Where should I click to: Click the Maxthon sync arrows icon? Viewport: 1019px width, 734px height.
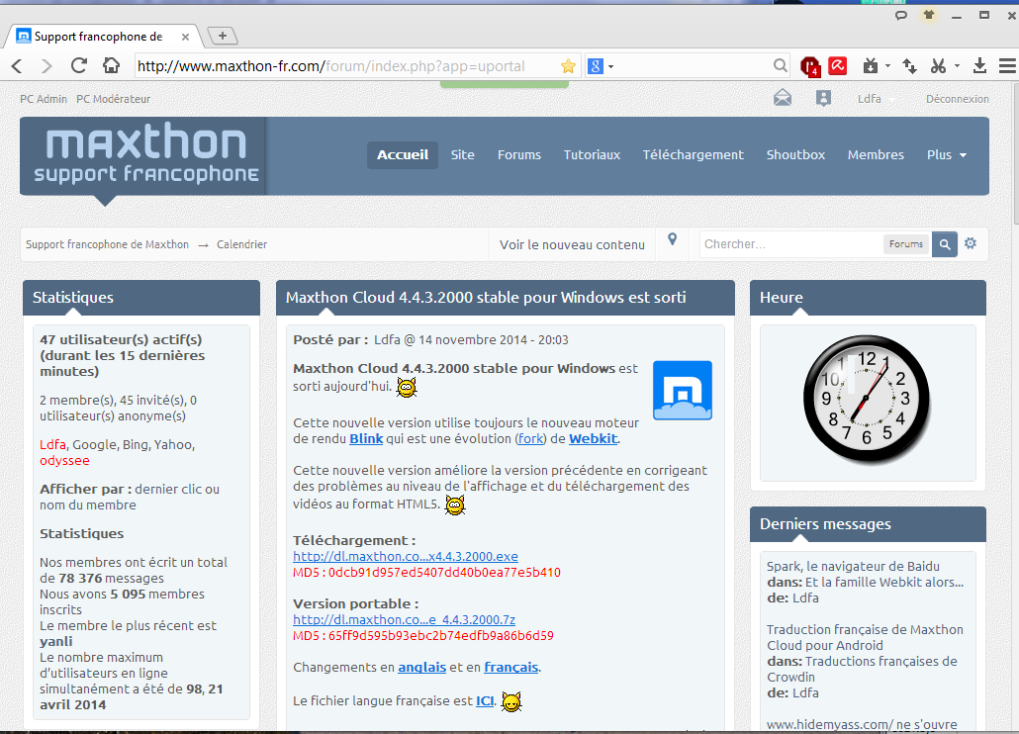[x=909, y=65]
